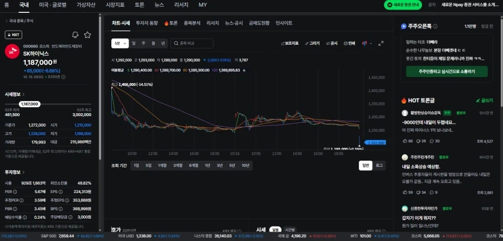This screenshot has width=503, height=241.
Task: Open post 내일 소폭상승 예상함.
Action: (421, 166)
